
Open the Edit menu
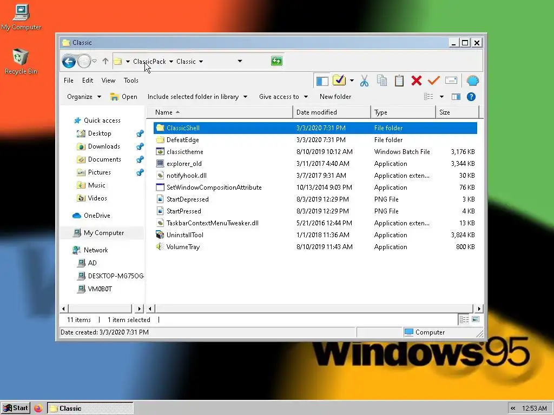88,81
